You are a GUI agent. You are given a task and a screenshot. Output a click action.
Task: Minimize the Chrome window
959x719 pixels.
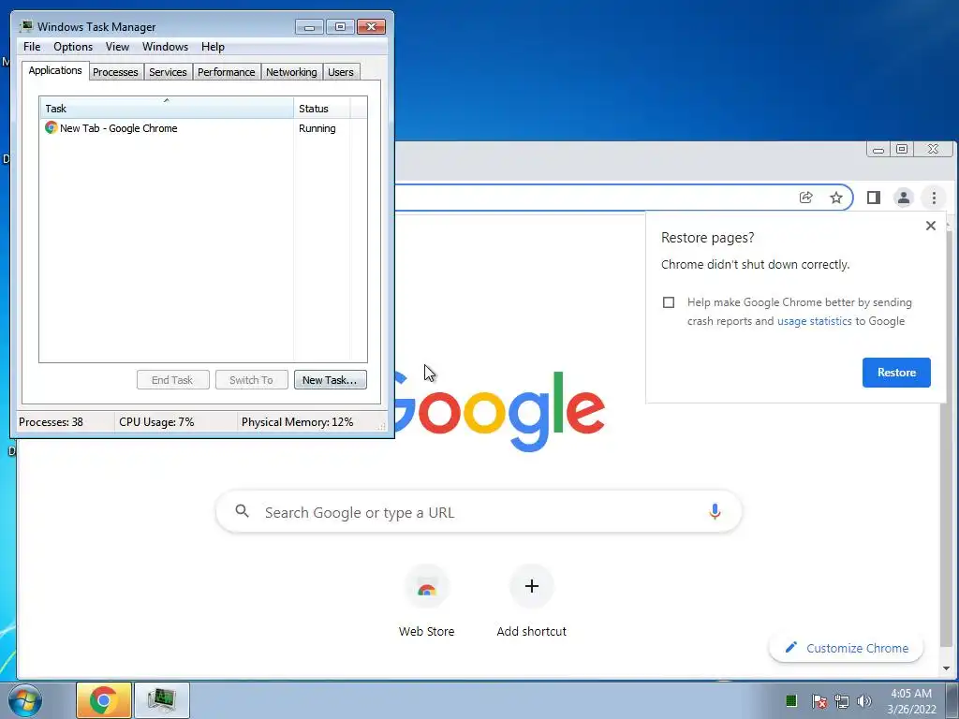click(x=878, y=149)
